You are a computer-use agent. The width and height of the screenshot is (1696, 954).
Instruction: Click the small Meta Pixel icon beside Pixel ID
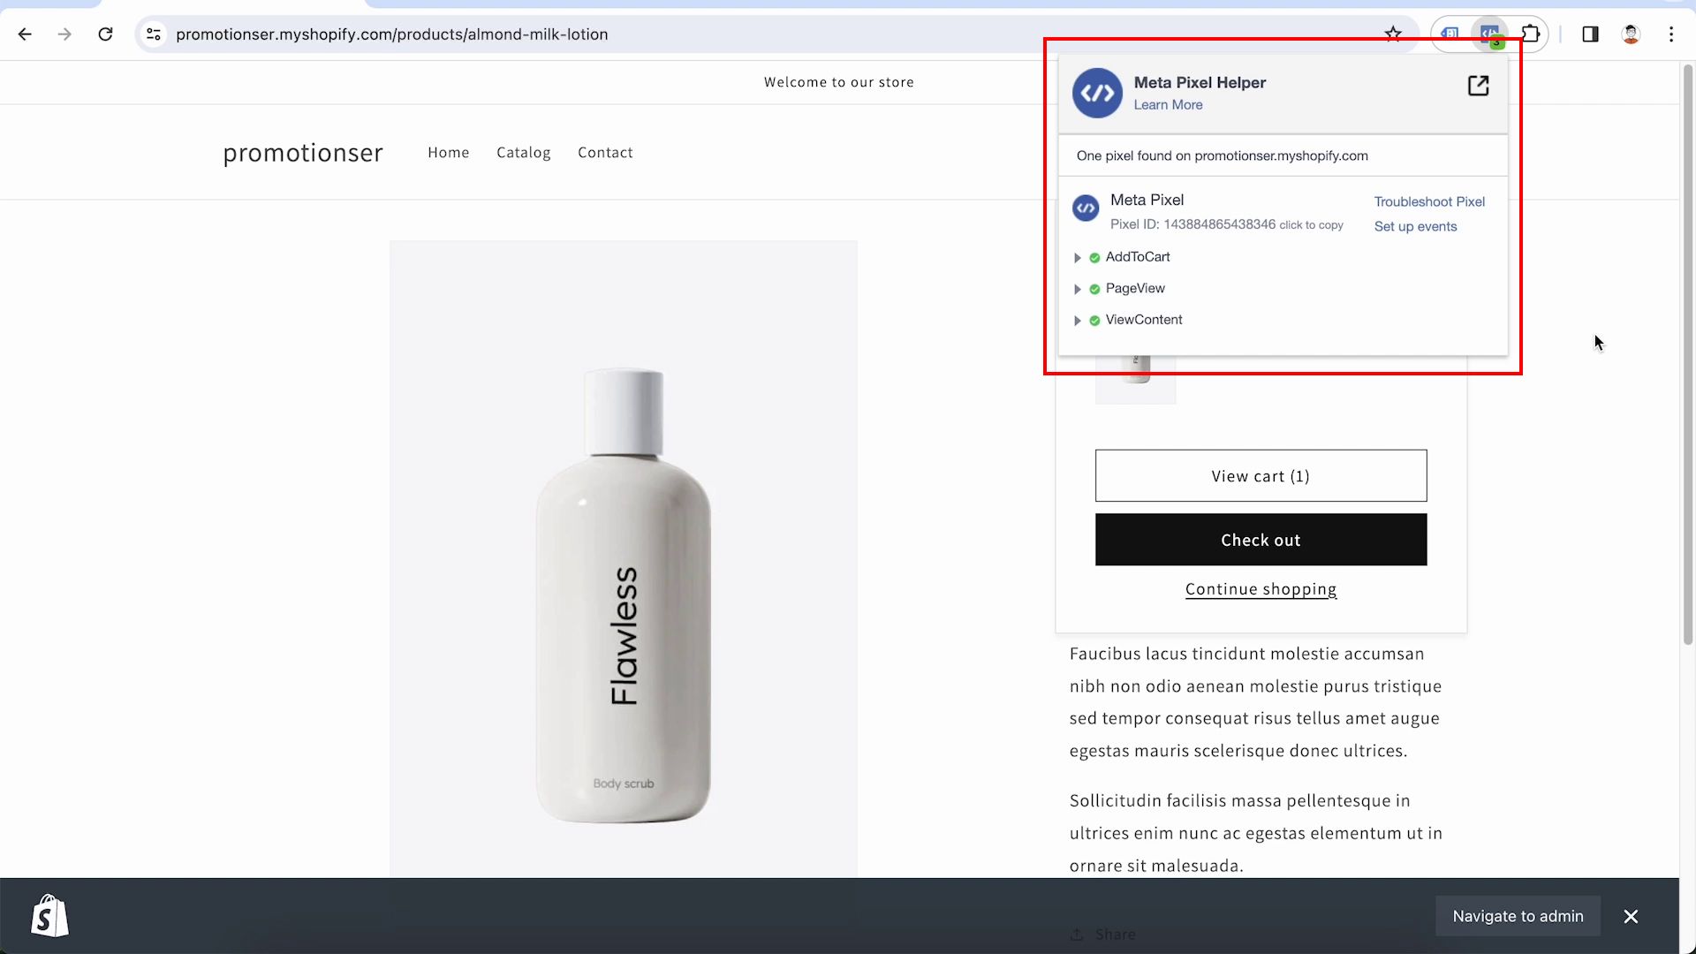click(1086, 208)
